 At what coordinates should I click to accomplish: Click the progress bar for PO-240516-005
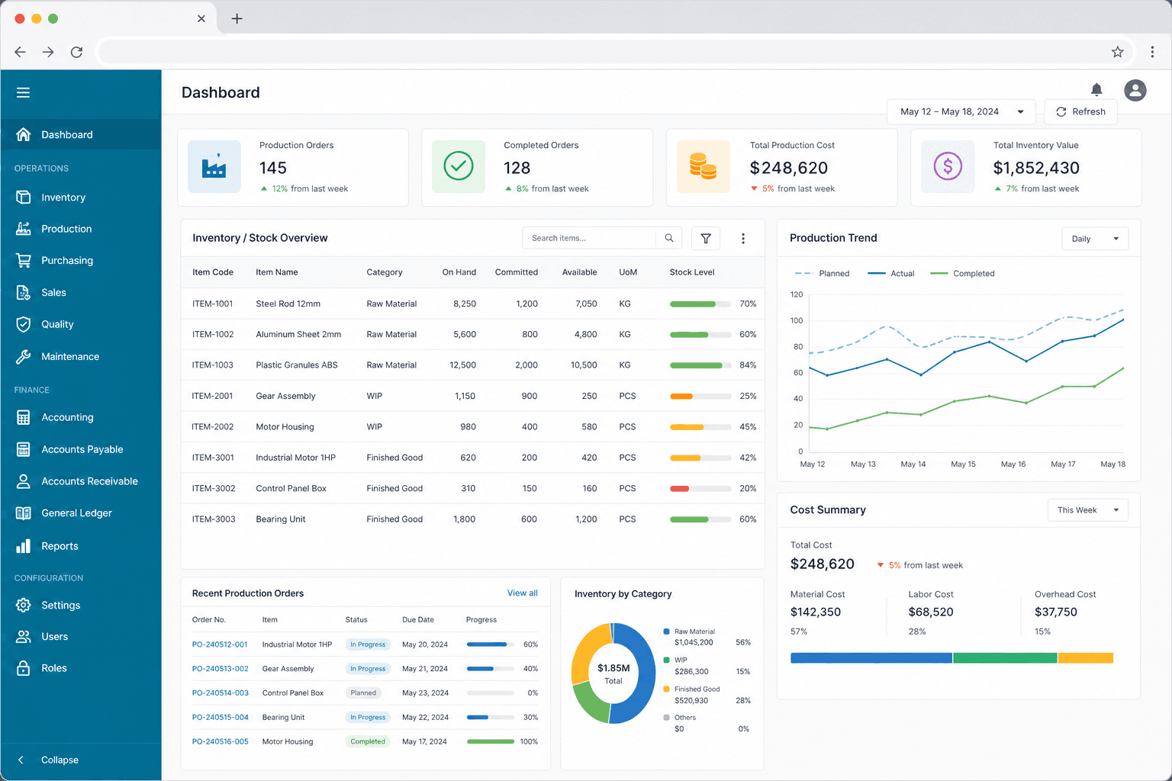(x=491, y=741)
